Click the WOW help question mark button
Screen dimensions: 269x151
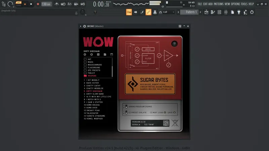[x=174, y=44]
